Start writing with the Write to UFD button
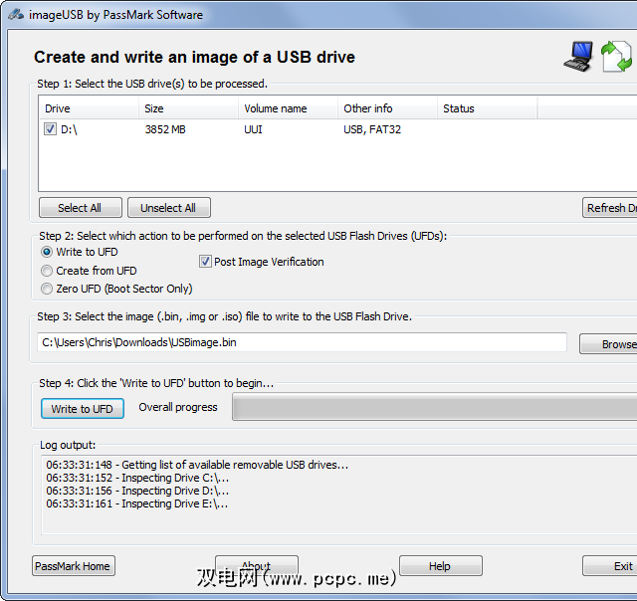The height and width of the screenshot is (601, 637). pyautogui.click(x=82, y=409)
